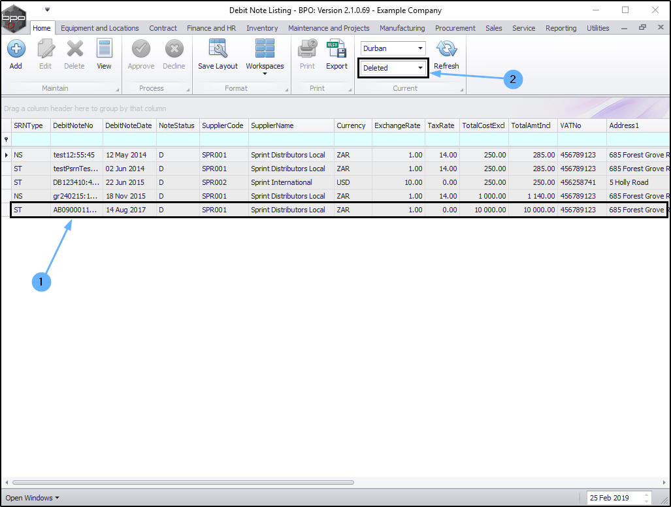Image resolution: width=671 pixels, height=507 pixels.
Task: Select the test12:55:45 debit note cell
Action: pyautogui.click(x=76, y=155)
